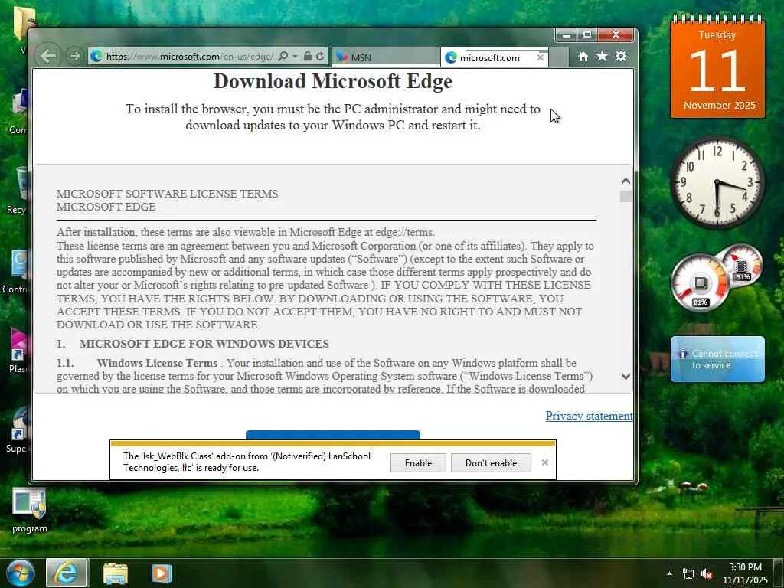Open a new blank tab button
This screenshot has width=784, height=588.
(x=558, y=57)
